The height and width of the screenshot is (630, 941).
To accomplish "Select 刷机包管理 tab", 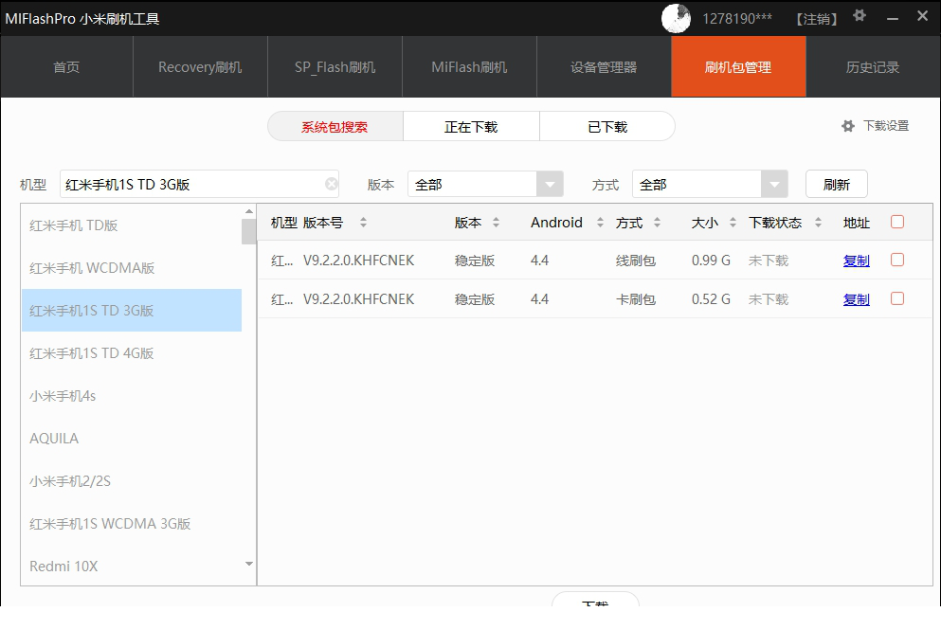I will (x=738, y=66).
